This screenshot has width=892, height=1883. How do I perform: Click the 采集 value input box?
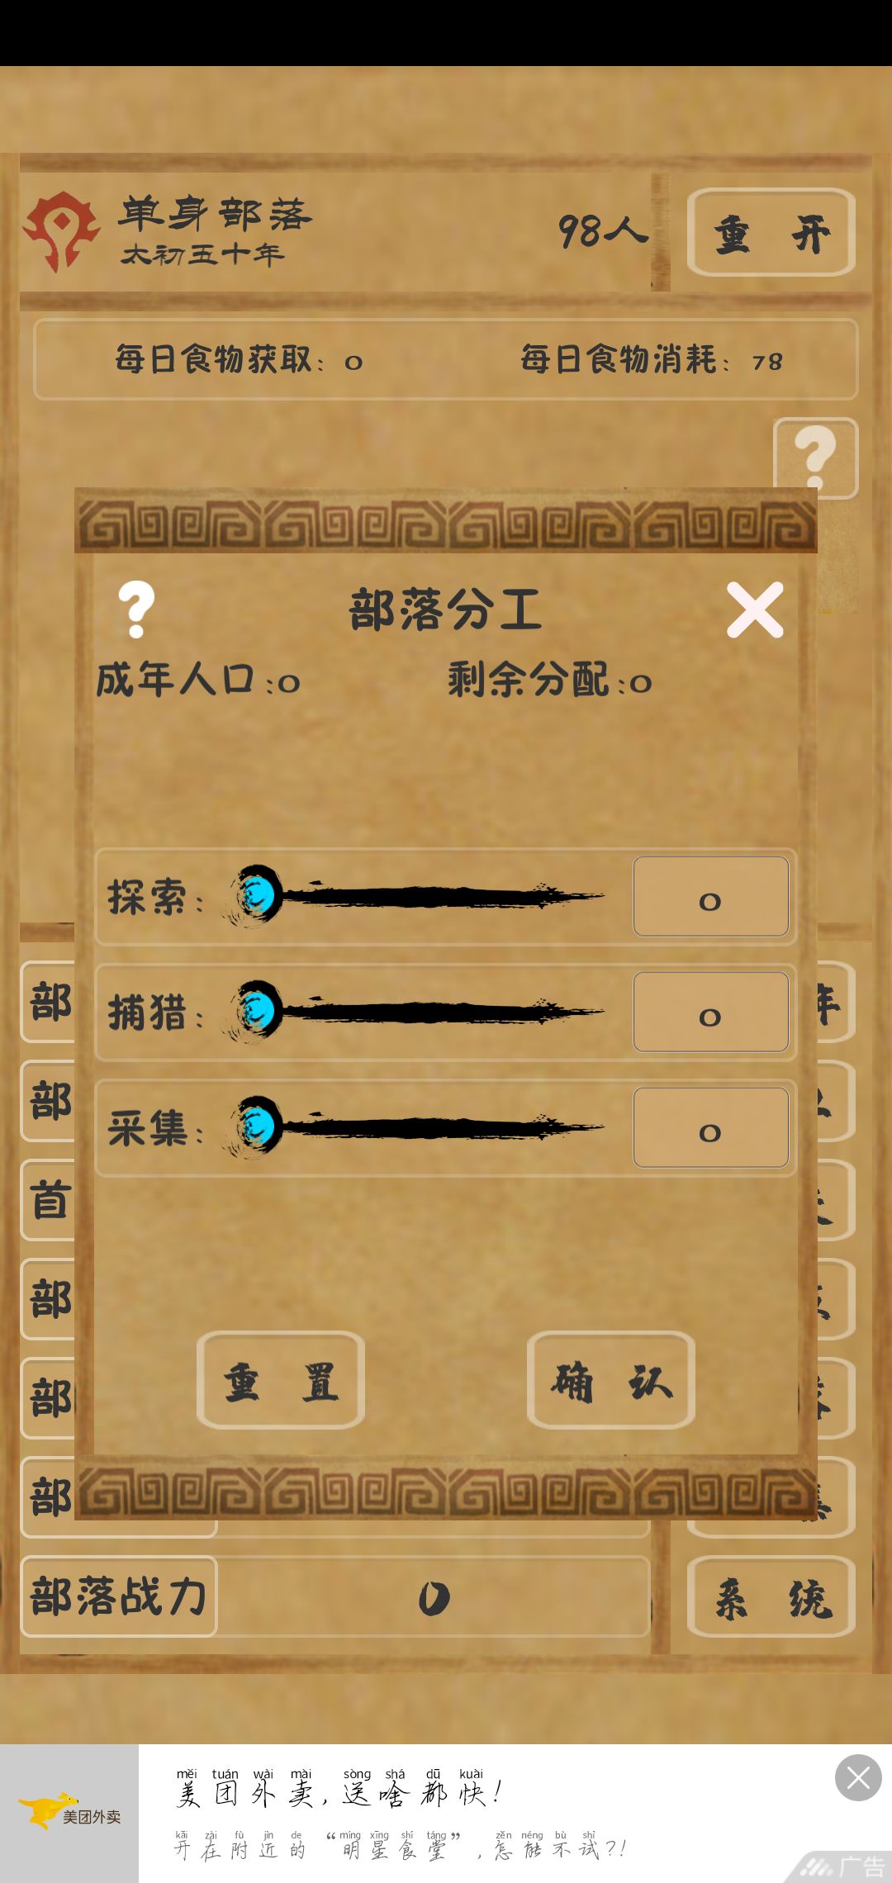click(710, 1127)
